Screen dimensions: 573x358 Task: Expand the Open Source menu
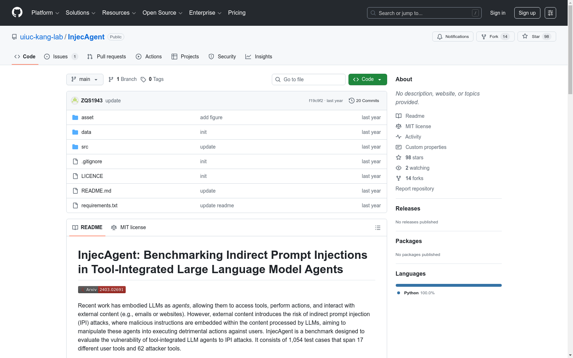point(163,13)
